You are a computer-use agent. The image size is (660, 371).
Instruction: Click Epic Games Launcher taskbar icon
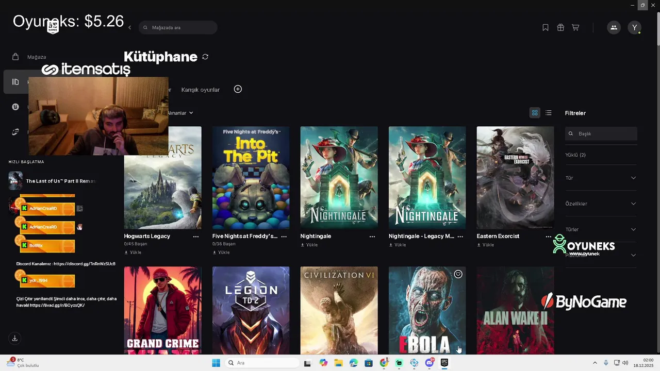pyautogui.click(x=444, y=363)
